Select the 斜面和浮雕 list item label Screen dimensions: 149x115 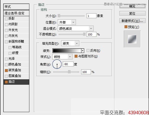(16, 41)
